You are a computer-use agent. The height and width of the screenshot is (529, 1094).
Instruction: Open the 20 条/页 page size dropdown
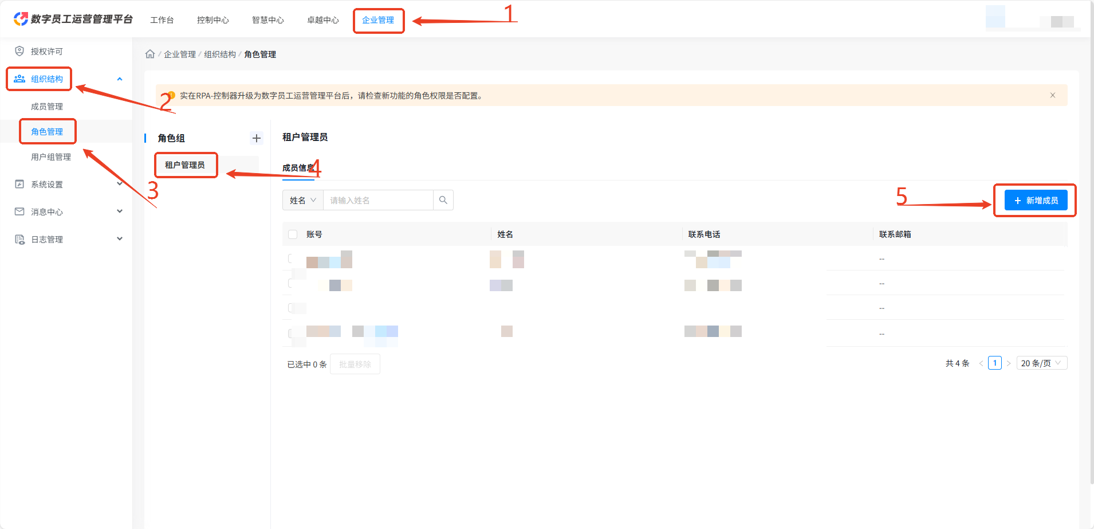[x=1042, y=363]
